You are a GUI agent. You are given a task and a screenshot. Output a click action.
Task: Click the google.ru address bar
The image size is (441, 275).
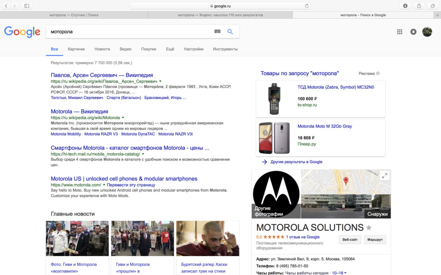pyautogui.click(x=220, y=6)
